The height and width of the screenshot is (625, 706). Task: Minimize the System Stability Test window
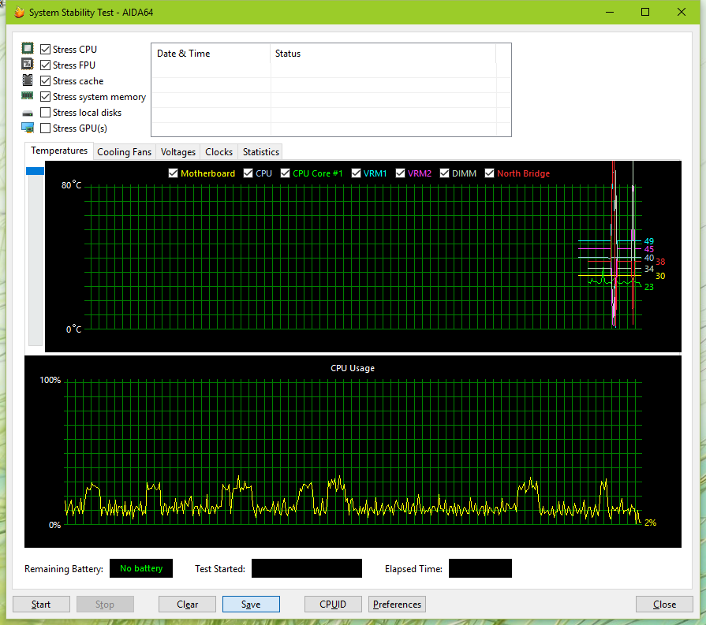[x=610, y=12]
